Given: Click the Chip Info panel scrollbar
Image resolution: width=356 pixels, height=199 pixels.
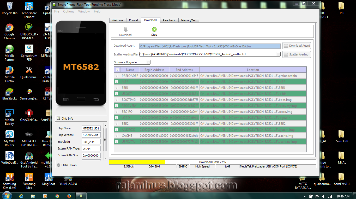Looking at the screenshot, I should point(105,142).
